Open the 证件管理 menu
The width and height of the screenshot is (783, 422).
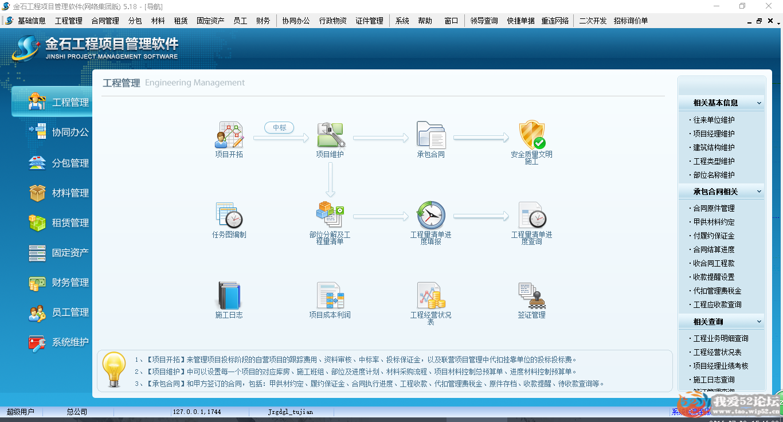click(x=370, y=21)
